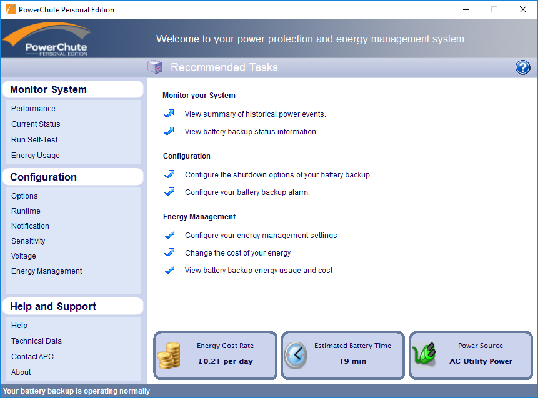
Task: Select Run Self-Test
Action: pyautogui.click(x=34, y=139)
